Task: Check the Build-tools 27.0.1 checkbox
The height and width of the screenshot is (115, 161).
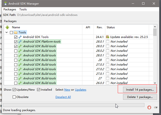Action: [16, 74]
